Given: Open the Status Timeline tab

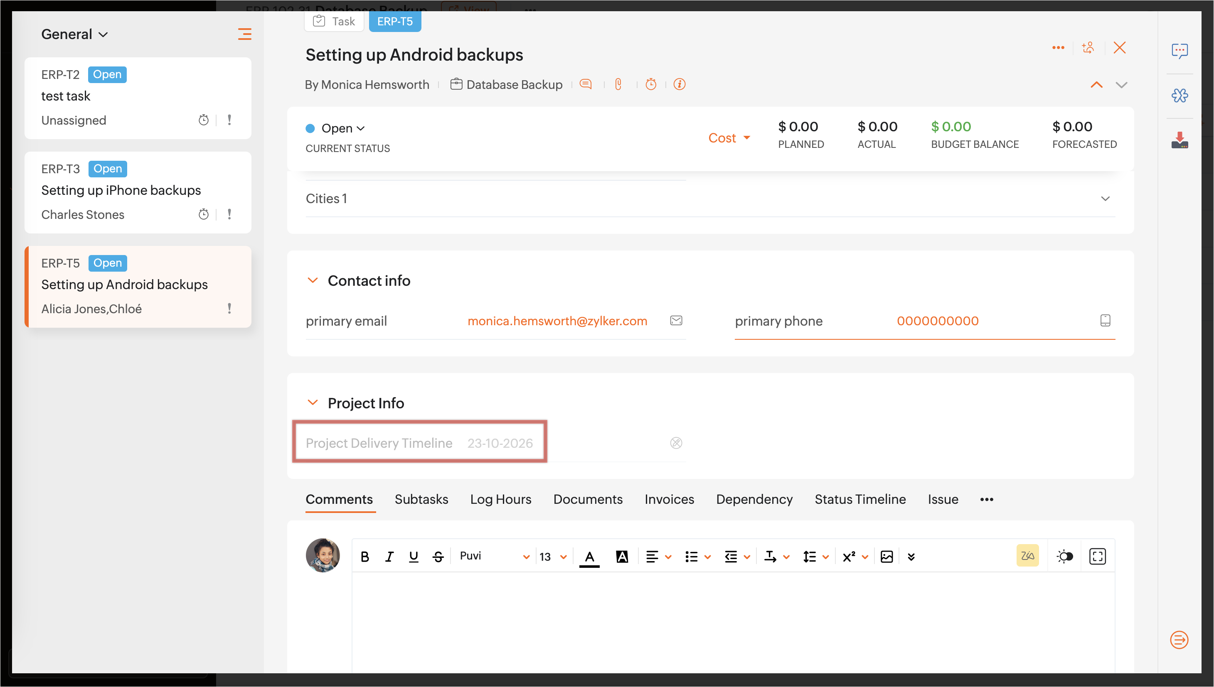Looking at the screenshot, I should tap(860, 499).
